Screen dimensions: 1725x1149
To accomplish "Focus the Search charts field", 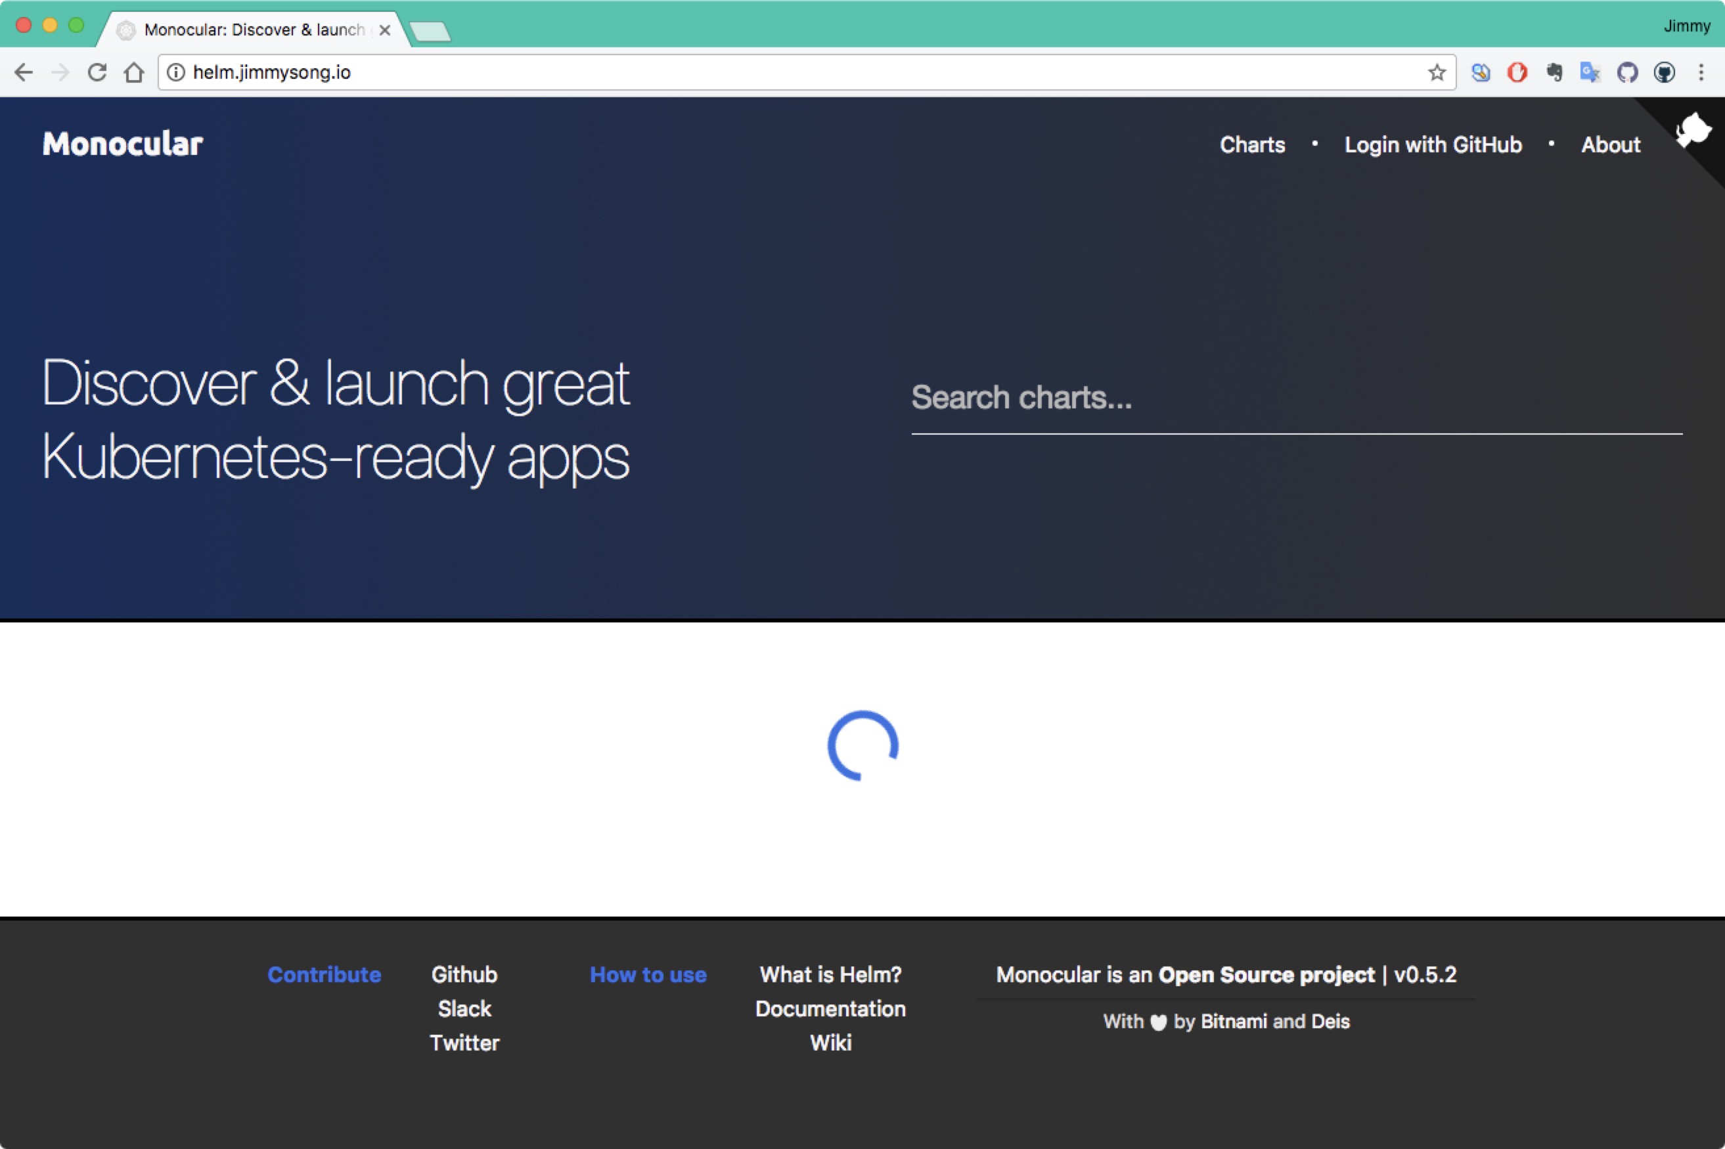I will point(1295,398).
